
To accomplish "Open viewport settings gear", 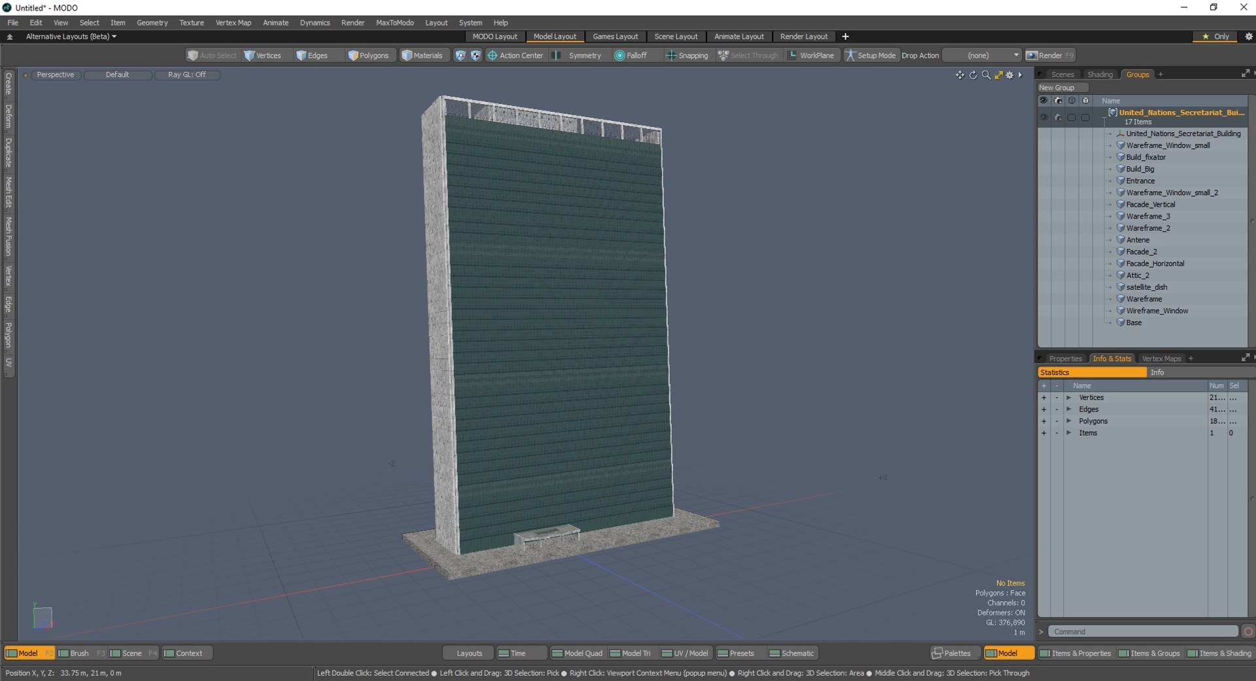I will 1009,75.
